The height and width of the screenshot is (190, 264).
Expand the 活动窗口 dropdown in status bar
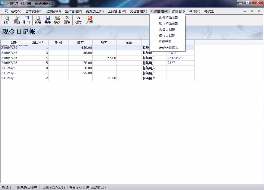click(x=98, y=187)
